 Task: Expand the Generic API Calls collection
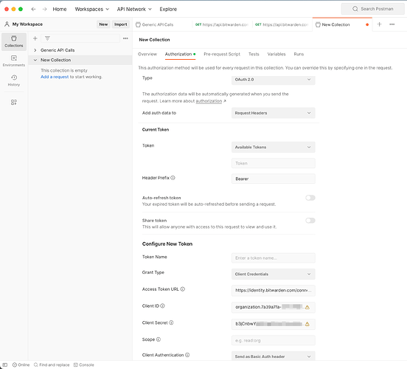pos(35,50)
